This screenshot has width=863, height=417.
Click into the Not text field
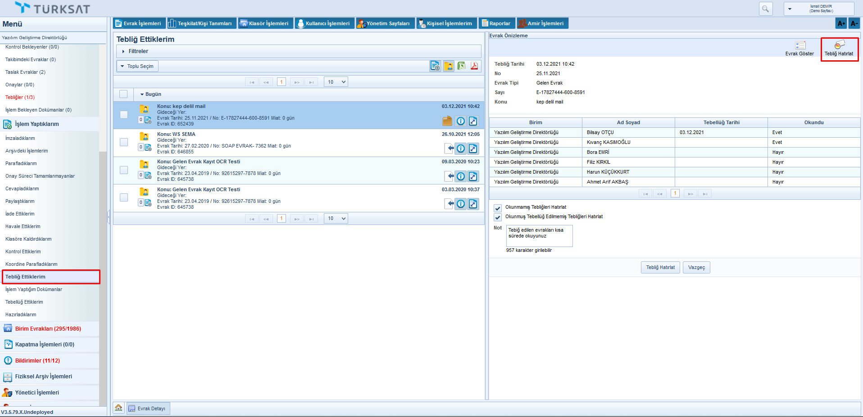coord(539,236)
